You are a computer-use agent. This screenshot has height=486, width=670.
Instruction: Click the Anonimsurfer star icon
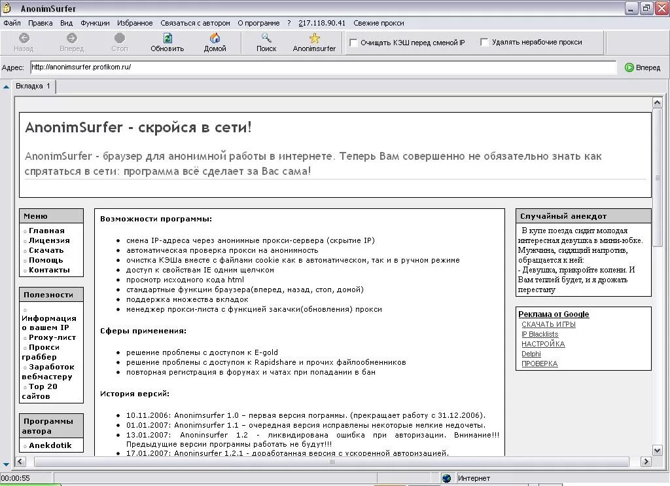tap(315, 38)
